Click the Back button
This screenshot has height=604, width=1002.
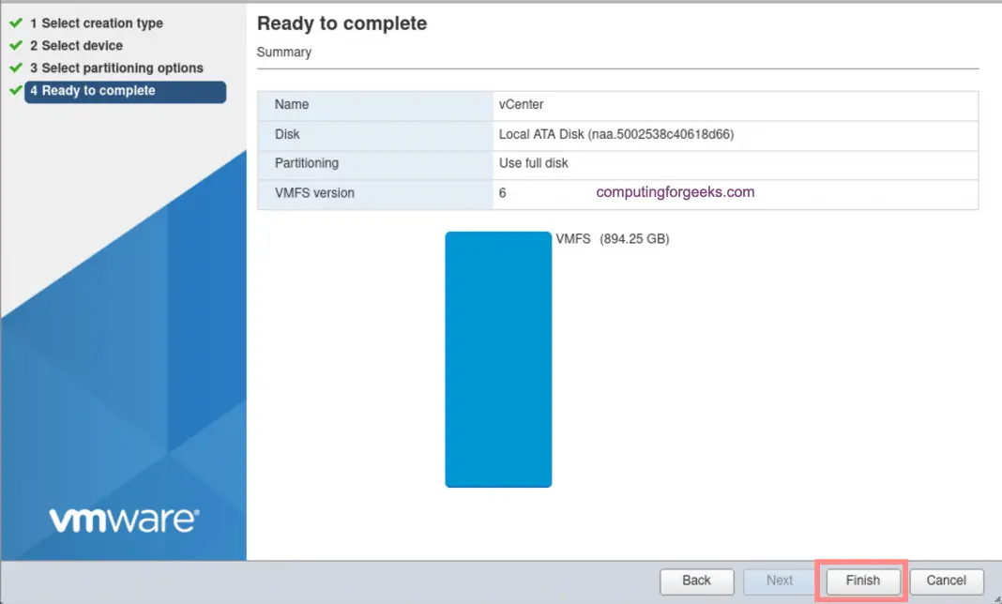coord(697,581)
